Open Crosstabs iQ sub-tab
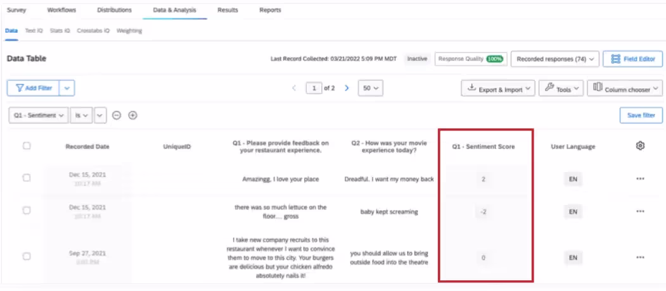Image resolution: width=666 pixels, height=291 pixels. pos(93,31)
